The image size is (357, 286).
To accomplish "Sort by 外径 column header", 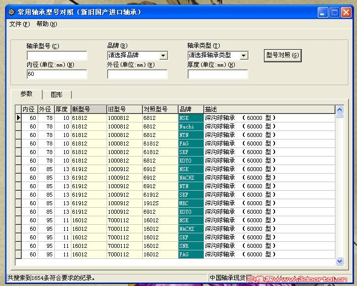I will point(46,109).
